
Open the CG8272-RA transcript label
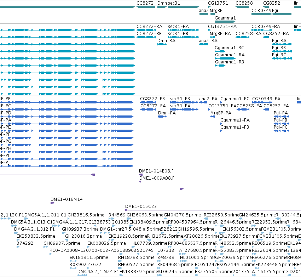click(149, 26)
